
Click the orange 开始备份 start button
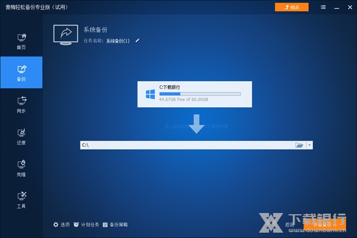click(x=325, y=224)
